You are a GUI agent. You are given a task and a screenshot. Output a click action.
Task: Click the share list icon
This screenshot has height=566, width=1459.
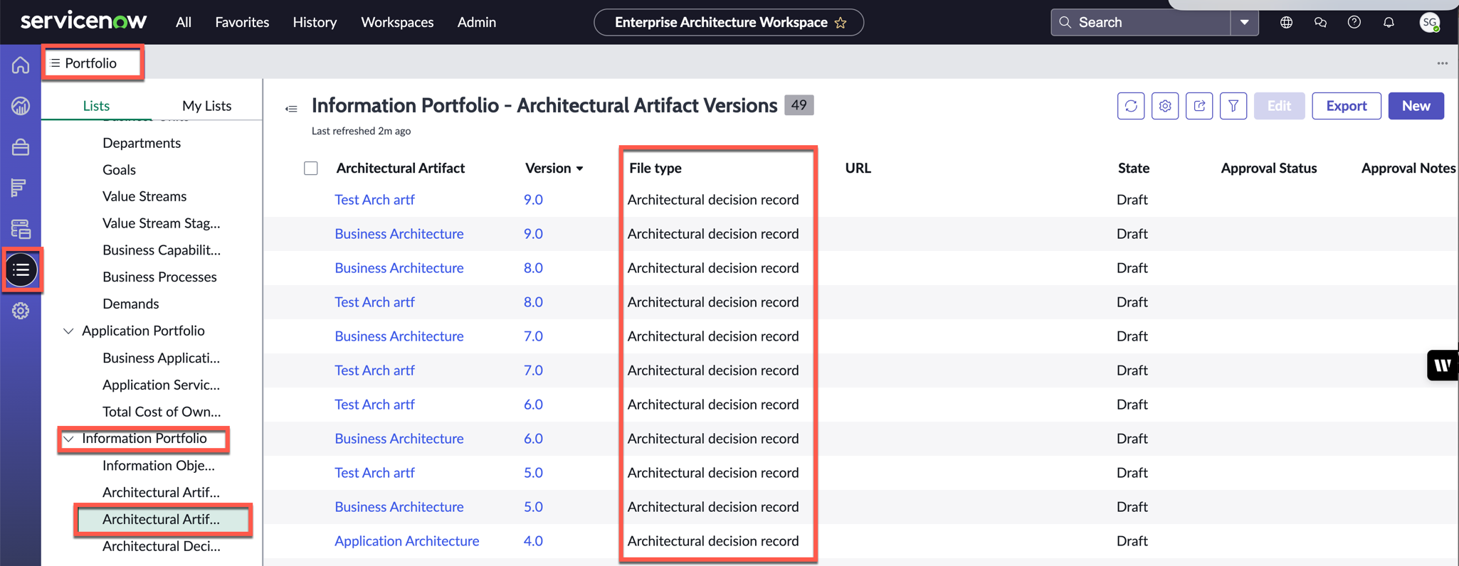click(x=1199, y=106)
